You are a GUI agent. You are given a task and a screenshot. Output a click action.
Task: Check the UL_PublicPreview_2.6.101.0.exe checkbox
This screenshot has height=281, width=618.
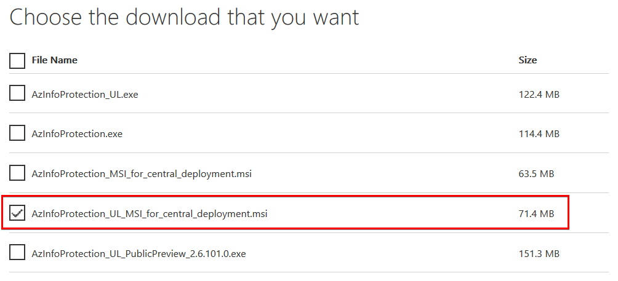pos(17,252)
